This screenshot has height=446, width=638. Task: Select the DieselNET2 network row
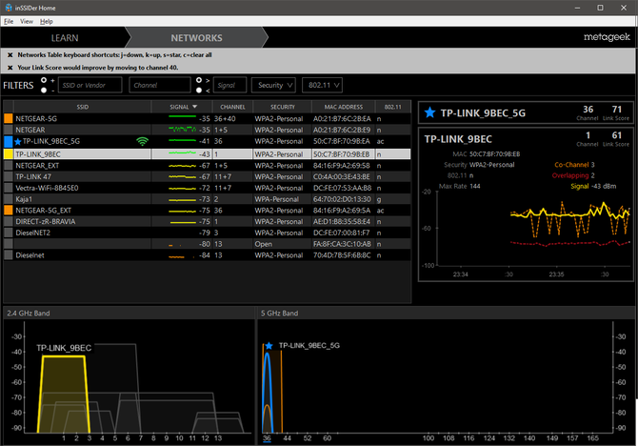(x=207, y=233)
